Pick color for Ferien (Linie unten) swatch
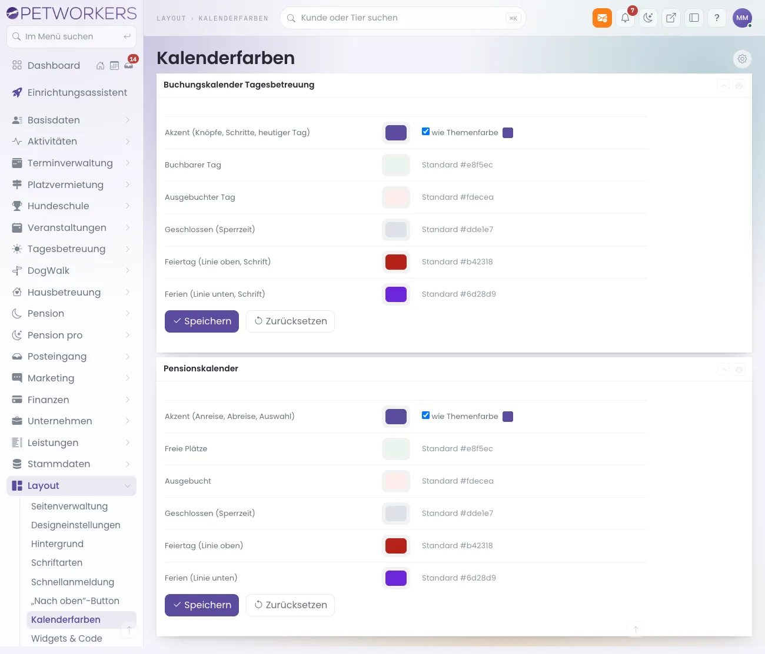Viewport: 765px width, 654px height. pyautogui.click(x=396, y=578)
